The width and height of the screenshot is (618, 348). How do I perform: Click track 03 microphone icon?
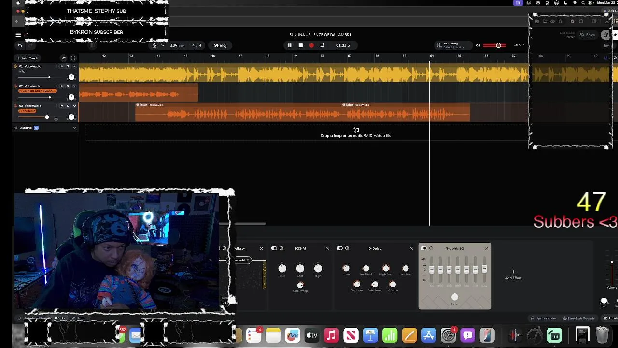click(15, 106)
